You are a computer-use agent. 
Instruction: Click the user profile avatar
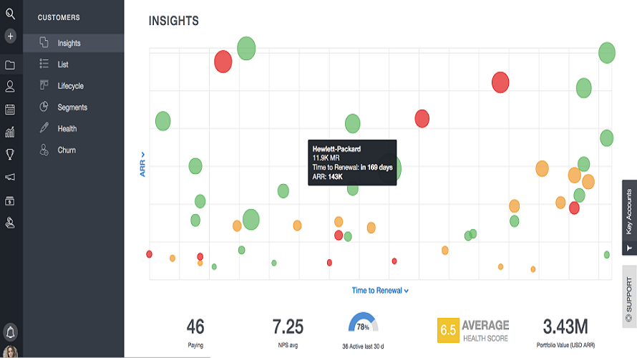click(x=10, y=352)
